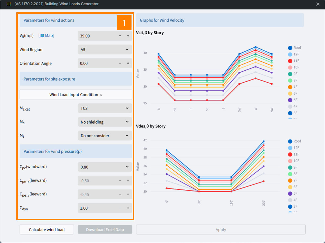
Task: Expand the Wind Load Input Condition section
Action: pyautogui.click(x=76, y=94)
